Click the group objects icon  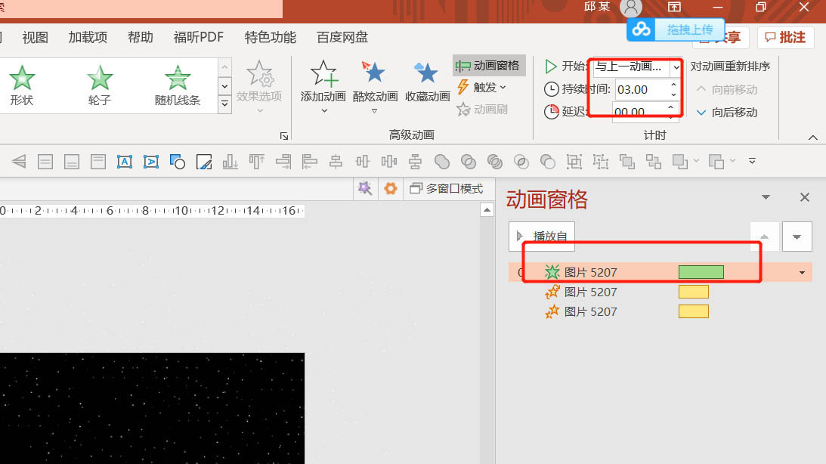574,162
